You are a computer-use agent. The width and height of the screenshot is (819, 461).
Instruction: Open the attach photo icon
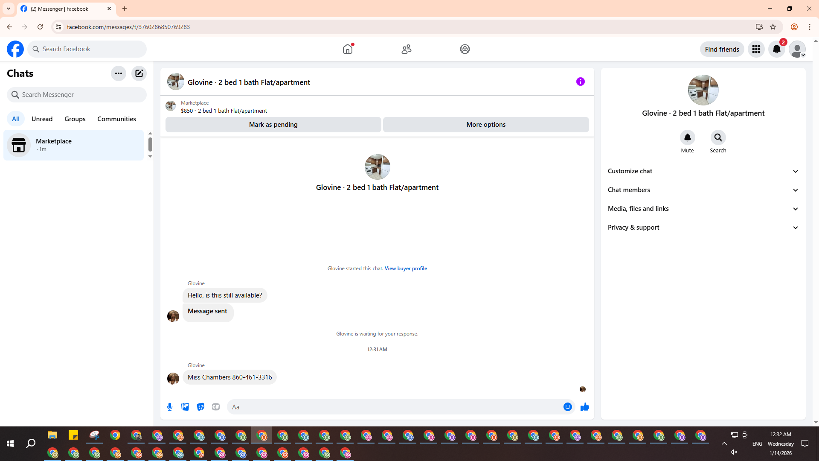click(x=185, y=407)
